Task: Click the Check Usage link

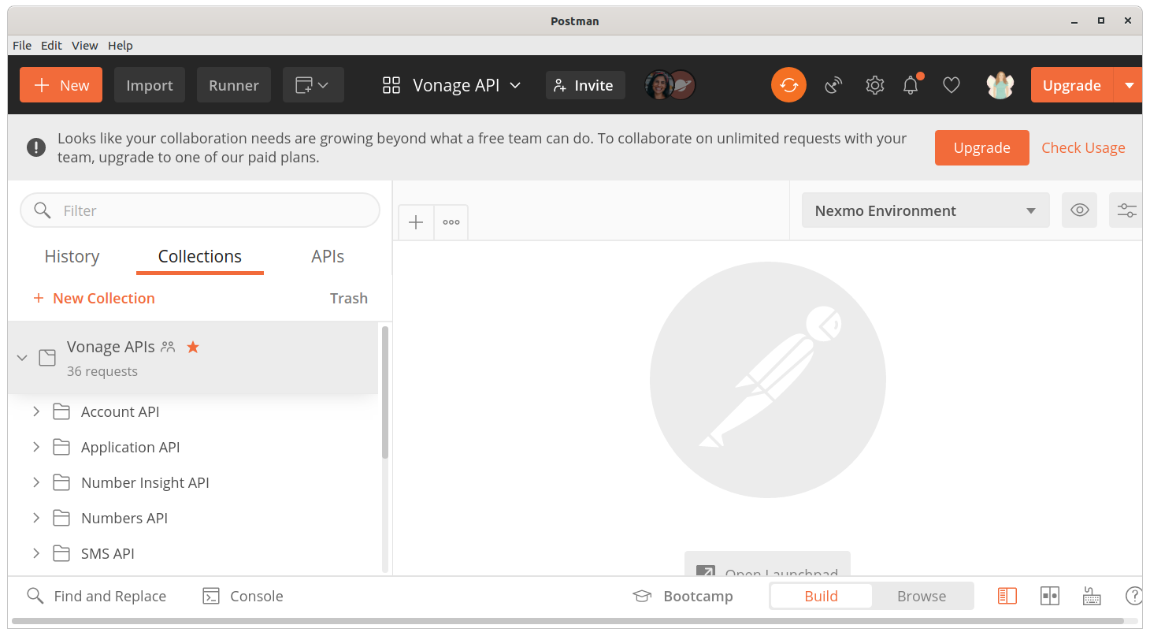Action: (1083, 147)
